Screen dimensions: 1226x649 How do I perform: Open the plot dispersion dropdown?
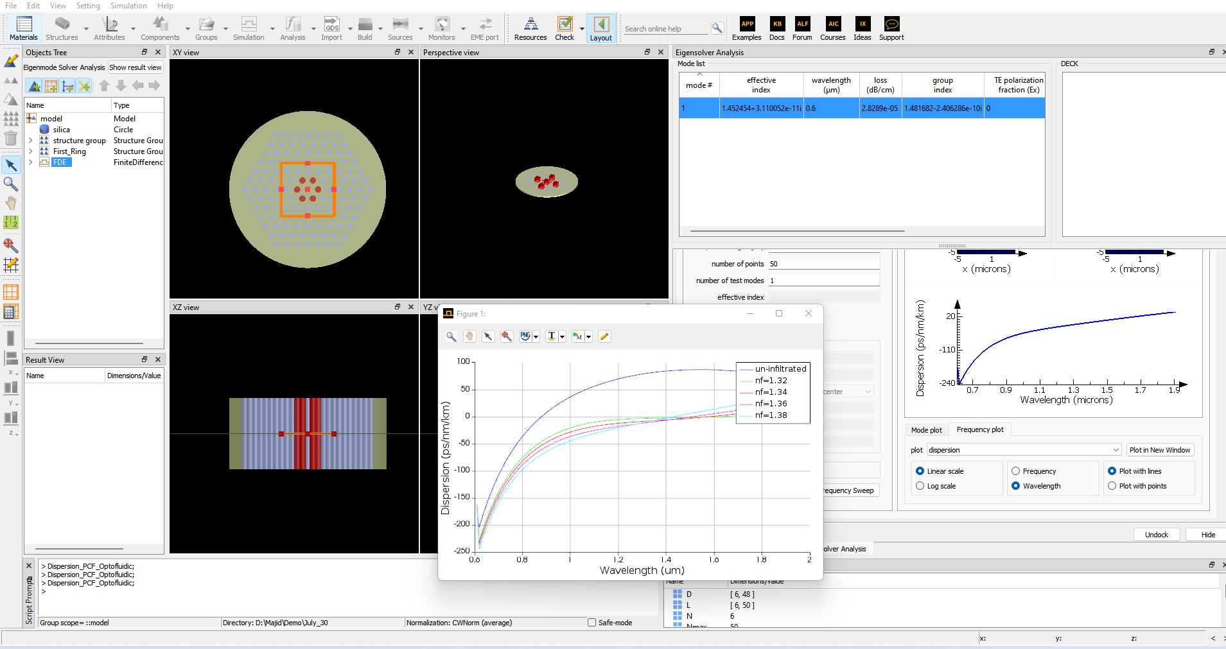tap(1024, 450)
